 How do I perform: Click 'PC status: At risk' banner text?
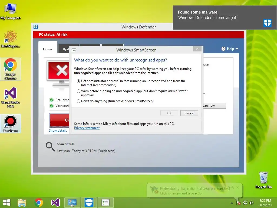[x=53, y=34]
